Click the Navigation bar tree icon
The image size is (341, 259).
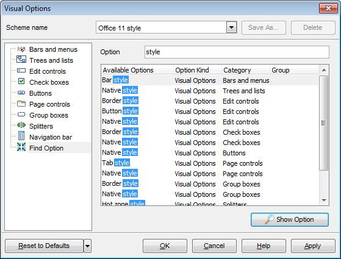21,136
